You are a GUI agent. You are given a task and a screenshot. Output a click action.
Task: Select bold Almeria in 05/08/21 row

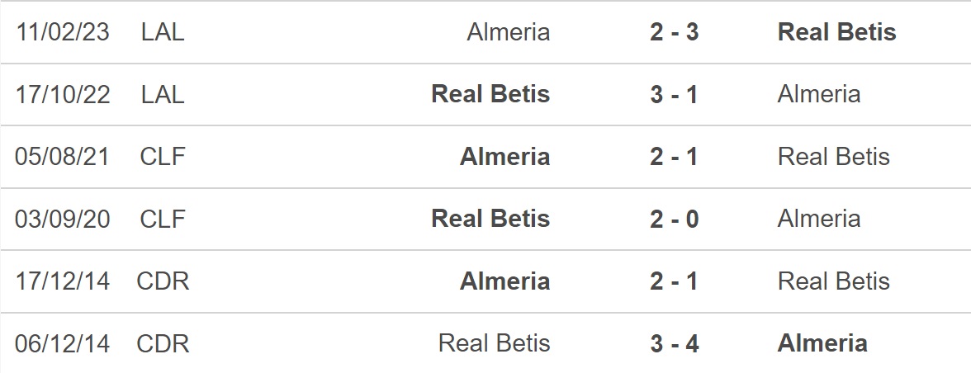[x=504, y=157]
